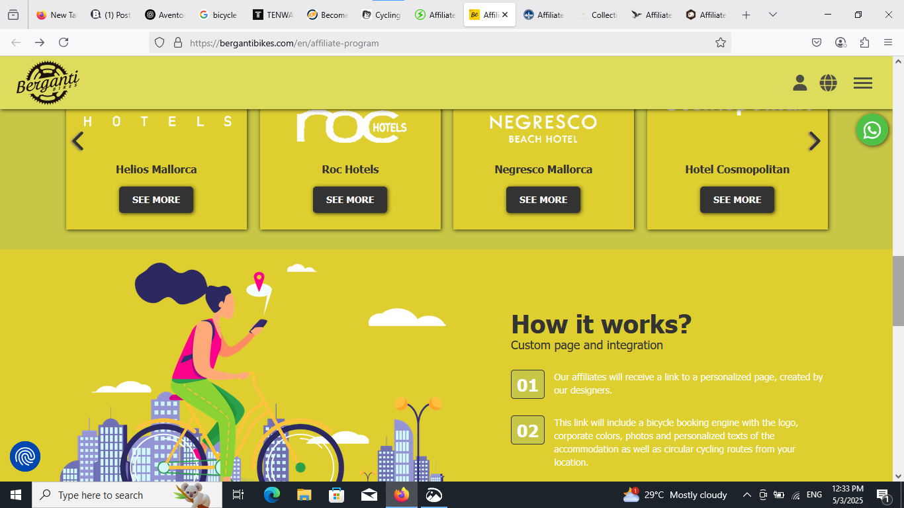This screenshot has width=904, height=508.
Task: Click the Windows taskbar search box
Action: point(126,495)
